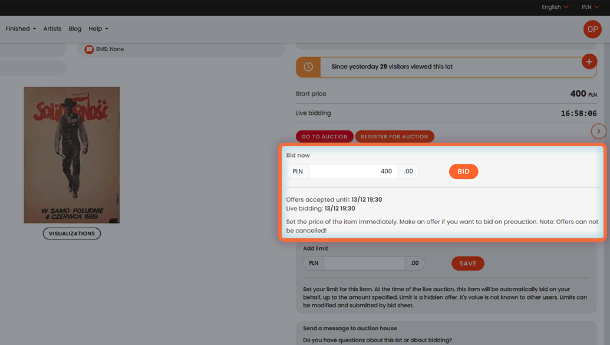
Task: Click Register For Auction button
Action: [x=394, y=137]
